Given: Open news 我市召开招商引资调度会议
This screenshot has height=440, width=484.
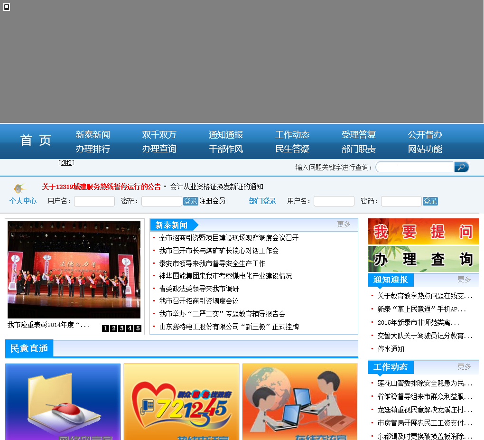Looking at the screenshot, I should (x=199, y=301).
